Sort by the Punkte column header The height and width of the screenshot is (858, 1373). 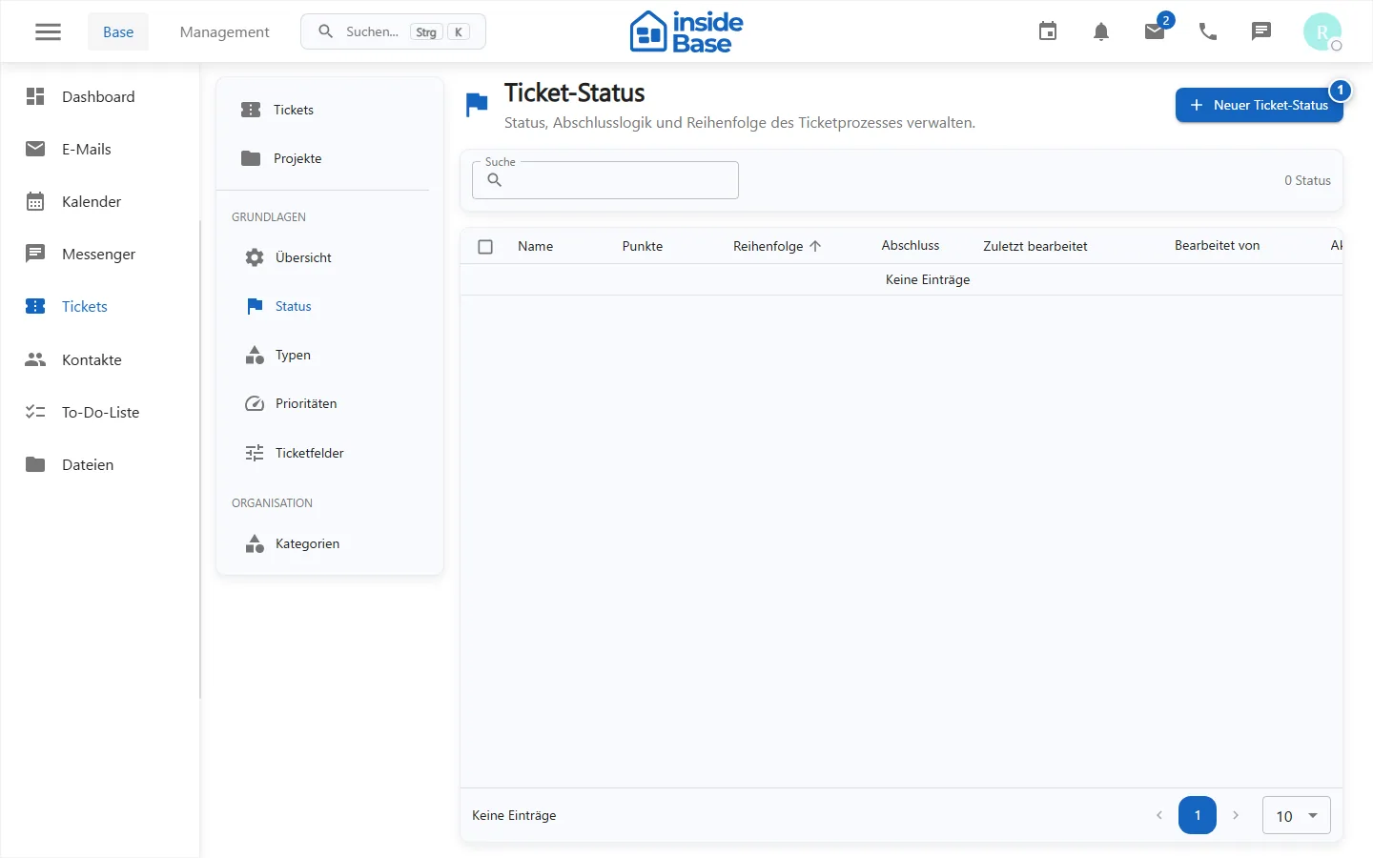[x=643, y=246]
